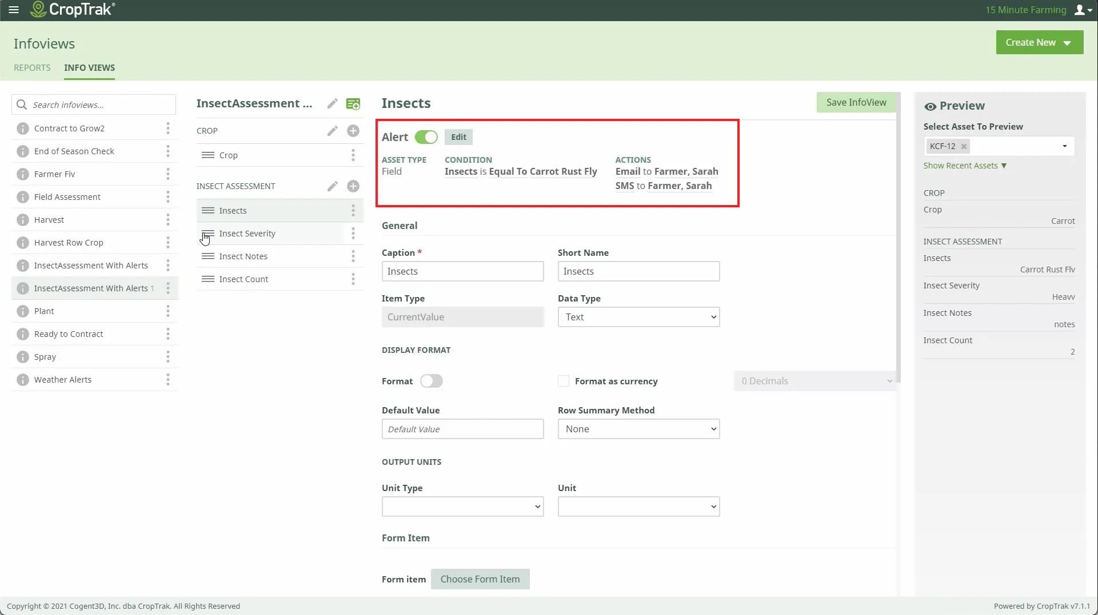
Task: Edit the INSECT ASSESSMENT section pencil icon
Action: (x=332, y=186)
